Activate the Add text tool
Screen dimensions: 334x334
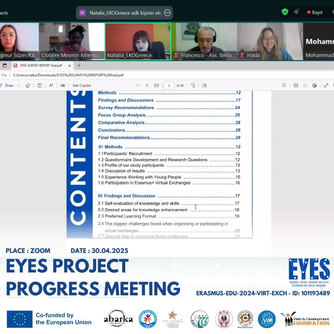pyautogui.click(x=39, y=85)
